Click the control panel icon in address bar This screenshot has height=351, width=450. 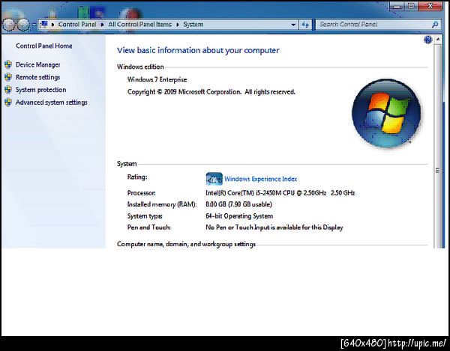tap(43, 25)
